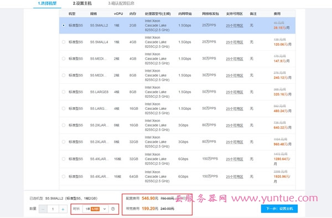This screenshot has height=218, width=332.
Task: Click the 39.15元/月 price cell
Action: pyautogui.click(x=282, y=28)
